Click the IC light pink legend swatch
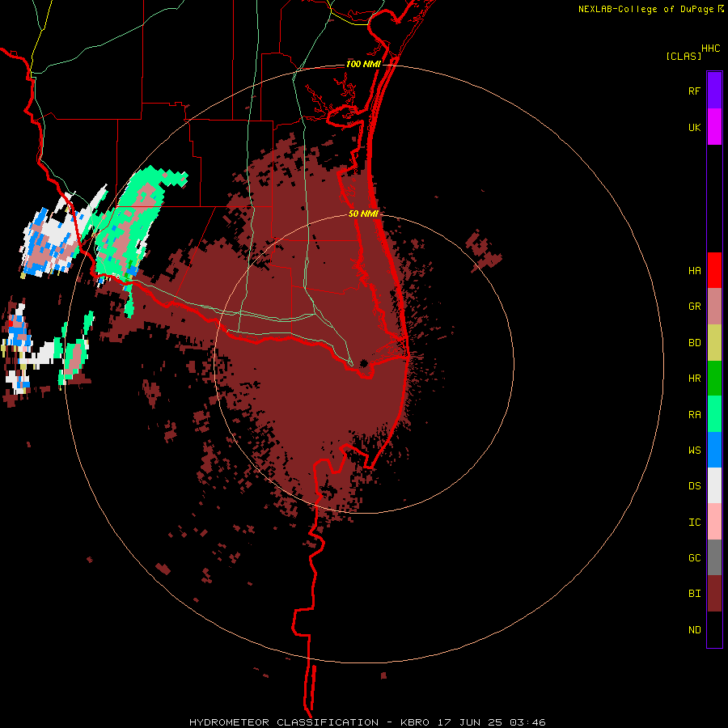This screenshot has width=728, height=728. point(714,522)
